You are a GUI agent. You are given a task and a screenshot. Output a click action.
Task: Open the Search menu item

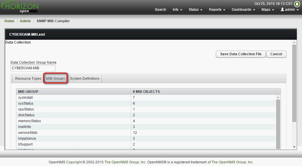point(160,10)
